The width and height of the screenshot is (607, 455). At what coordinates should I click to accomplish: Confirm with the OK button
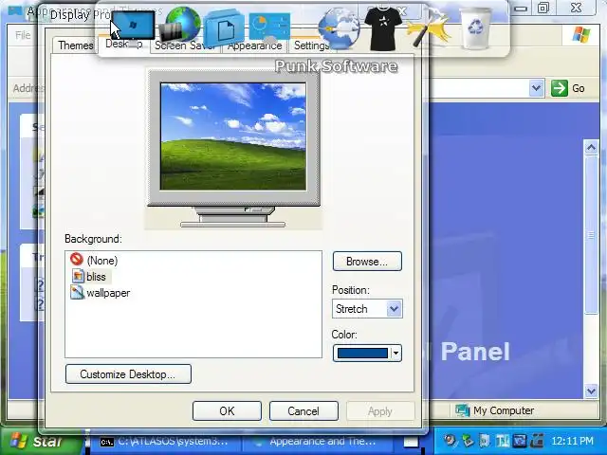(227, 410)
